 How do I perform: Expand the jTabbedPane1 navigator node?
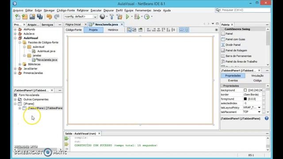click(20, 108)
